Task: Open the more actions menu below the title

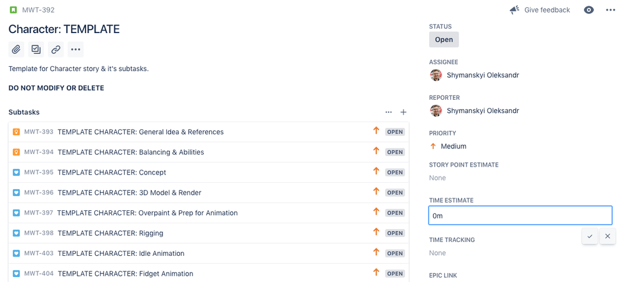Action: [76, 49]
